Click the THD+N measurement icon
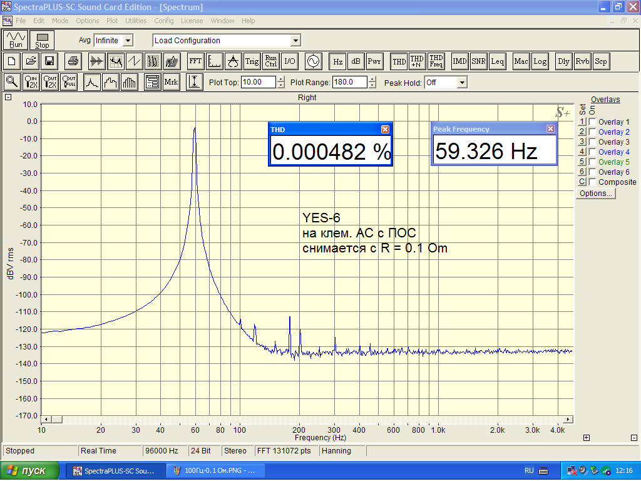Screen dimensions: 641x481 [x=417, y=61]
